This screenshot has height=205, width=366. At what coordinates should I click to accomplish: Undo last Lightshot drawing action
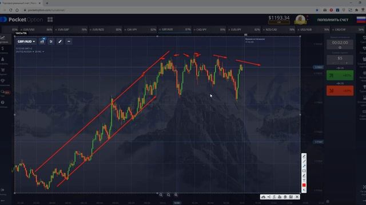pyautogui.click(x=304, y=190)
